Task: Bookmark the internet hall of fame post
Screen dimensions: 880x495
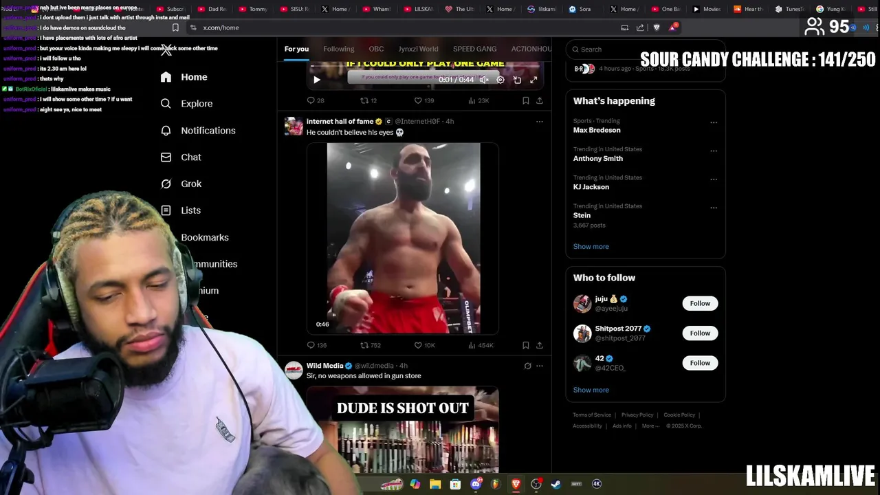Action: click(525, 345)
